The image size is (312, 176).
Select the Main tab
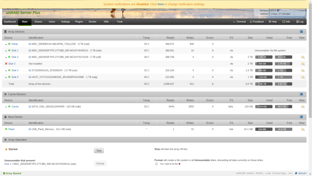tap(25, 22)
